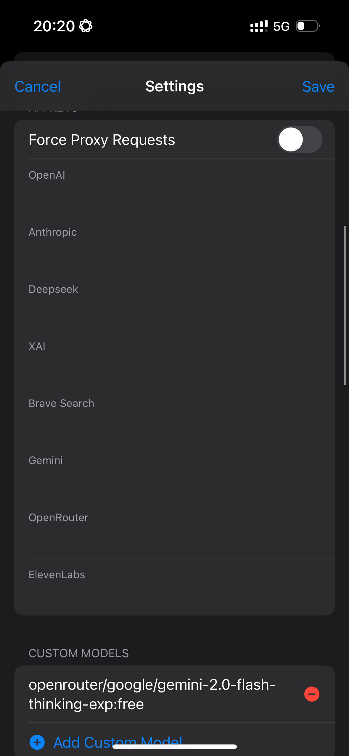
Task: Tap the battery icon in the status bar
Action: point(308,26)
